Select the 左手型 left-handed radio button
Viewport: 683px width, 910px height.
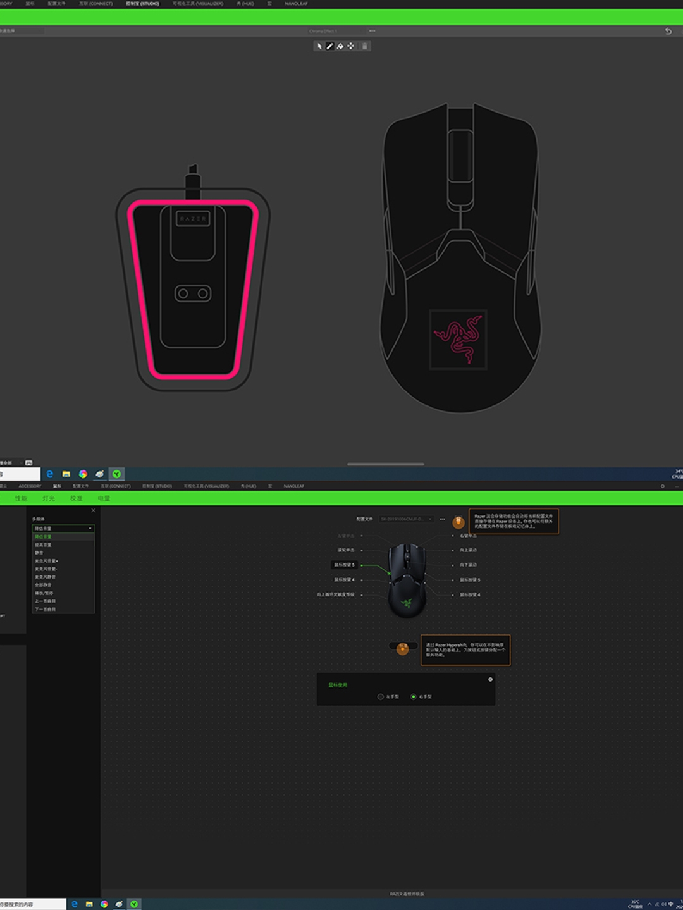click(x=381, y=696)
